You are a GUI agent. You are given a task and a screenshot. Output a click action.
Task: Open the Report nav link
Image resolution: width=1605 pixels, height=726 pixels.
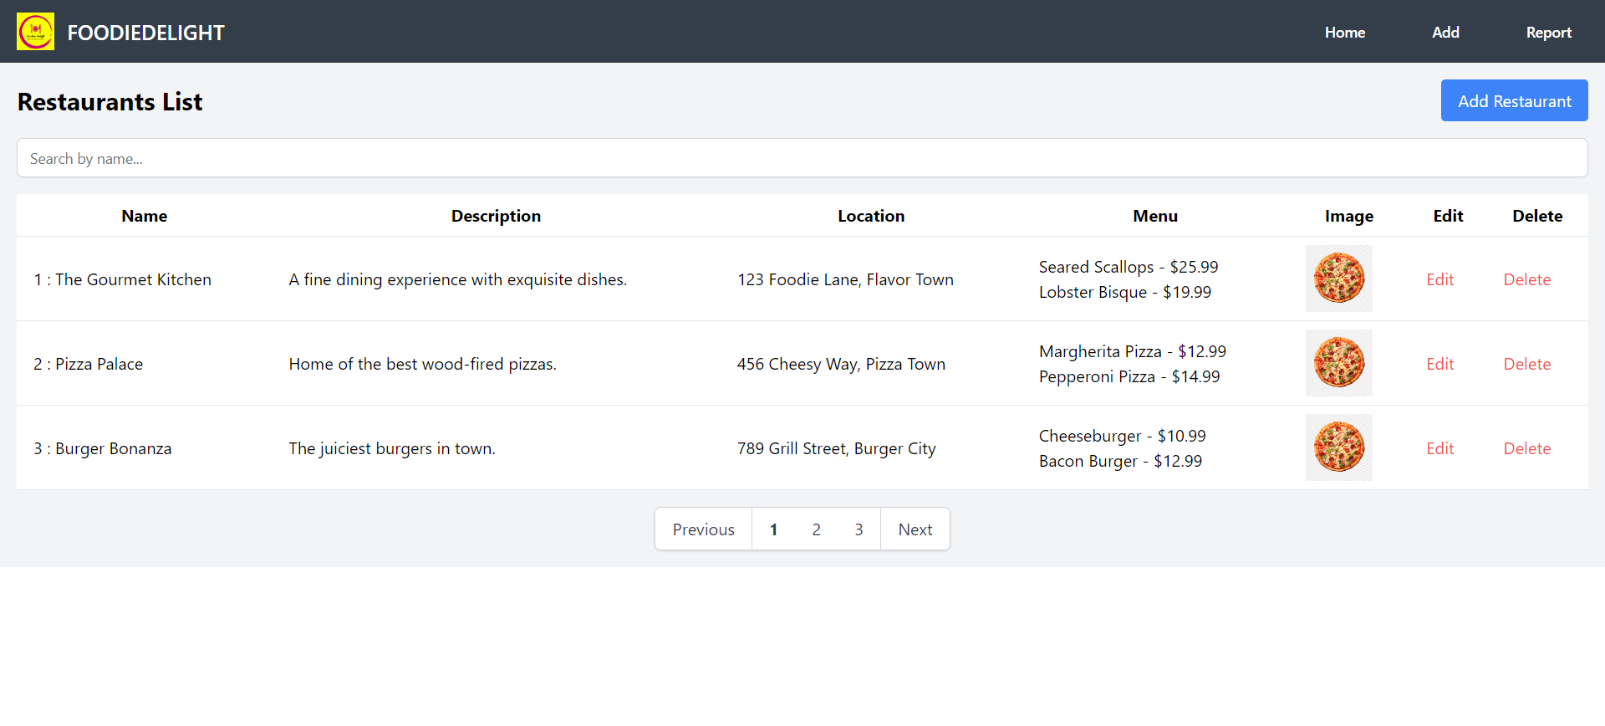[1549, 33]
